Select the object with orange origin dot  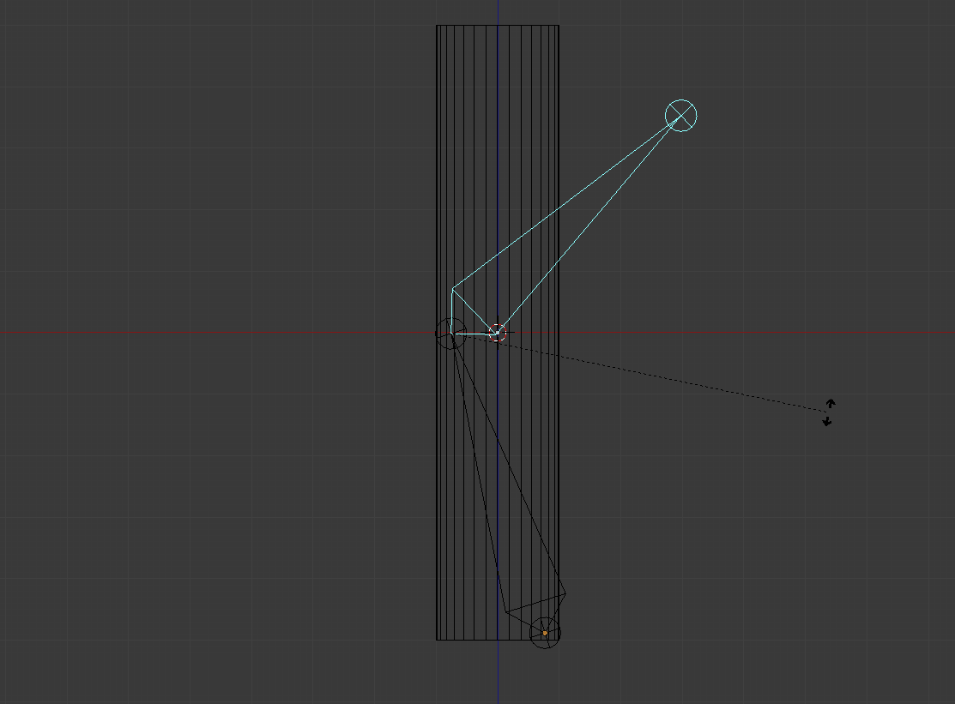[545, 633]
